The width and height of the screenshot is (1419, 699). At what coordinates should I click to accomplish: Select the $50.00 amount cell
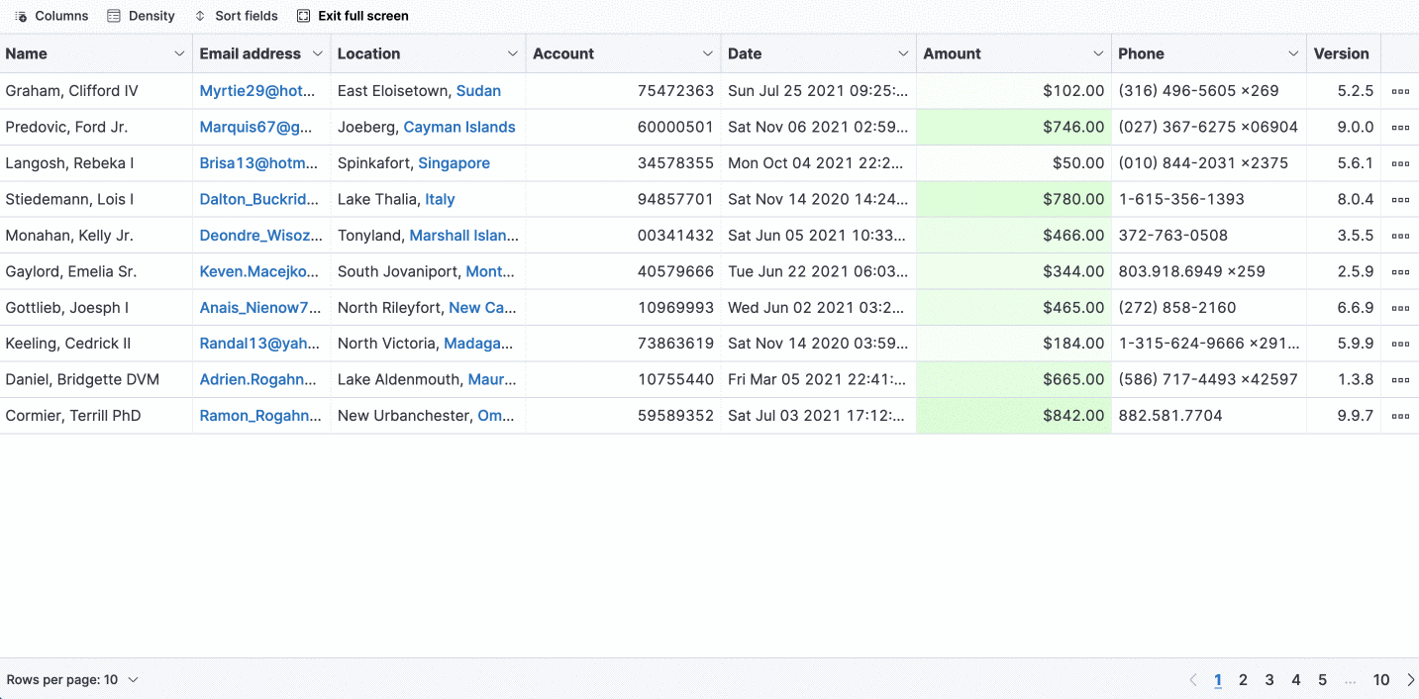[1014, 163]
